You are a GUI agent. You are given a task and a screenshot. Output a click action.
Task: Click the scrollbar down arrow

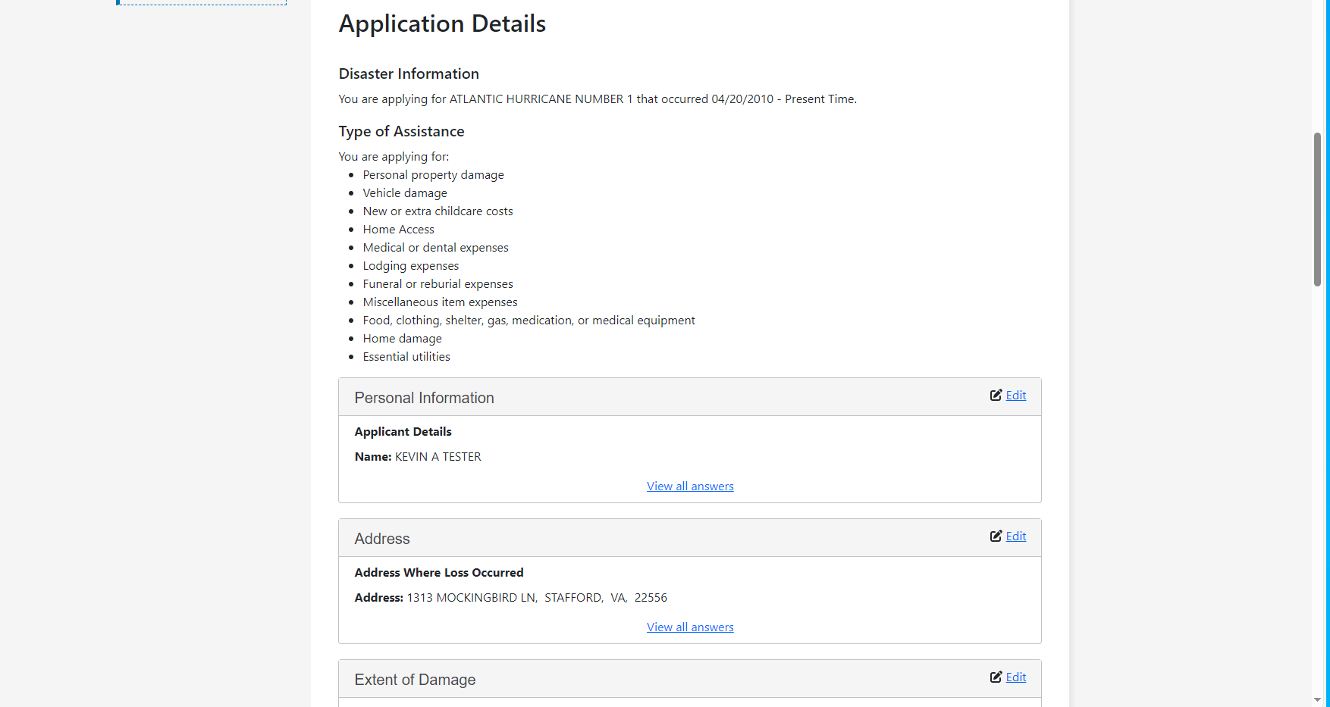(1317, 699)
